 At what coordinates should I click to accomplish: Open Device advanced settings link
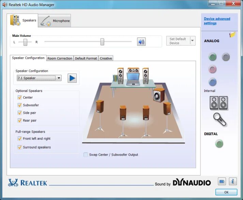click(217, 21)
